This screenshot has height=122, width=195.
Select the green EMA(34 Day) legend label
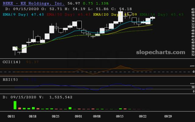click(x=154, y=15)
